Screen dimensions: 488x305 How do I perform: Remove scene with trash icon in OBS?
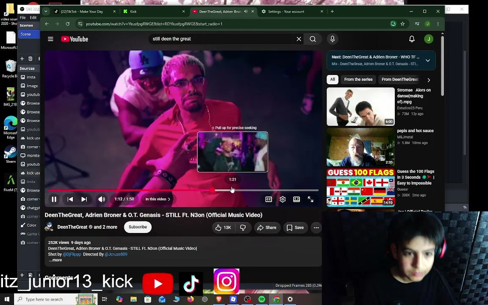(30, 58)
